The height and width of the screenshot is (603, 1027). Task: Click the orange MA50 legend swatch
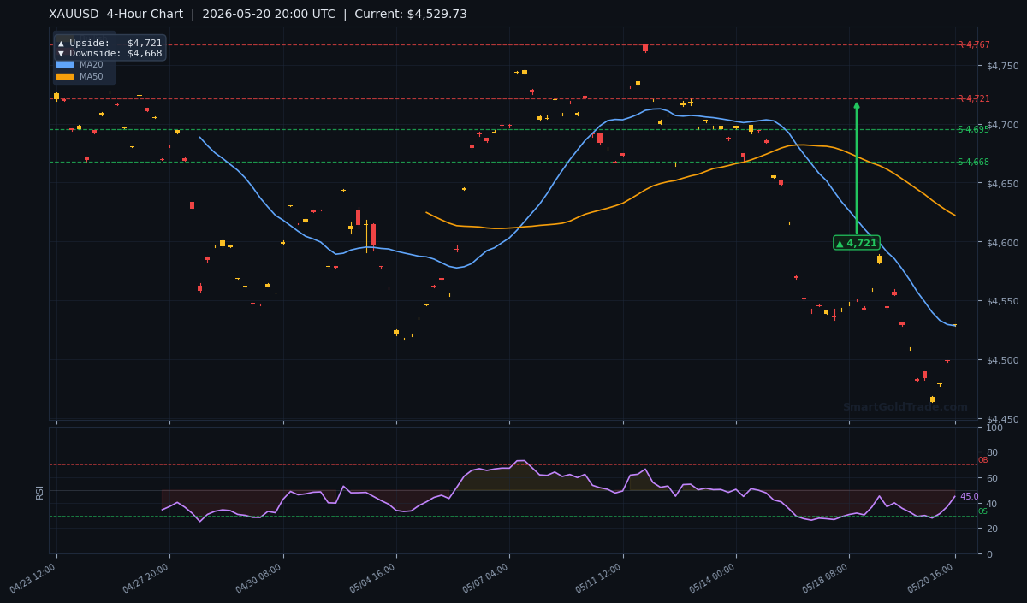click(65, 76)
